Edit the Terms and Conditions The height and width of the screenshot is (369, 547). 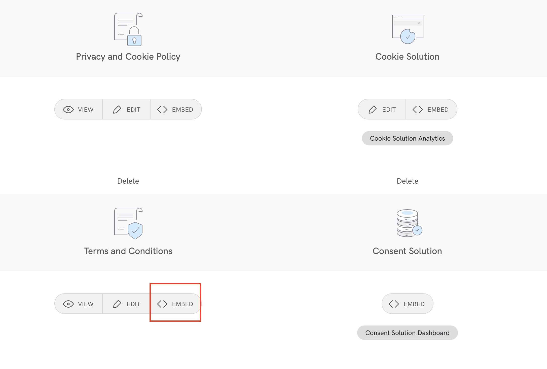(x=126, y=304)
